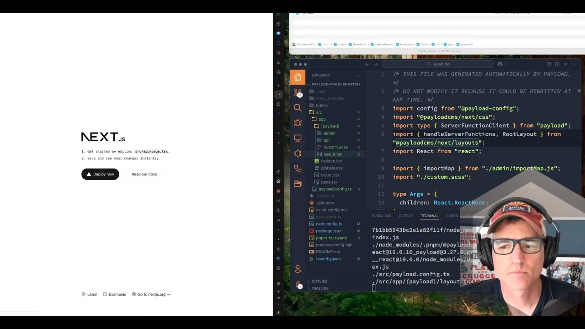This screenshot has height=329, width=585.
Task: Open the Explorer view in the activity bar
Action: 298,77
